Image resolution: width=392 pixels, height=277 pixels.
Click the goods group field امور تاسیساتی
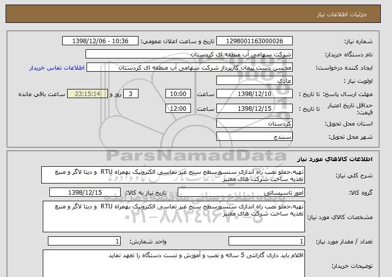click(241, 193)
